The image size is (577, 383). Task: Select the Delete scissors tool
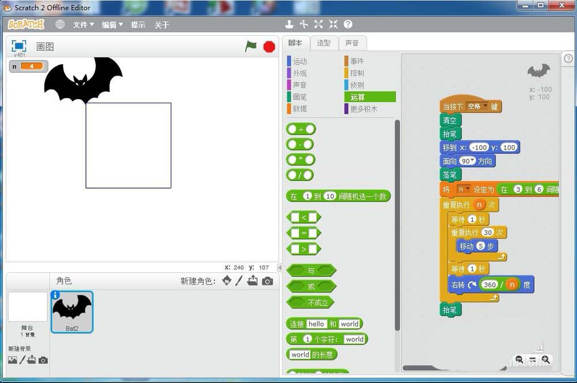point(304,24)
